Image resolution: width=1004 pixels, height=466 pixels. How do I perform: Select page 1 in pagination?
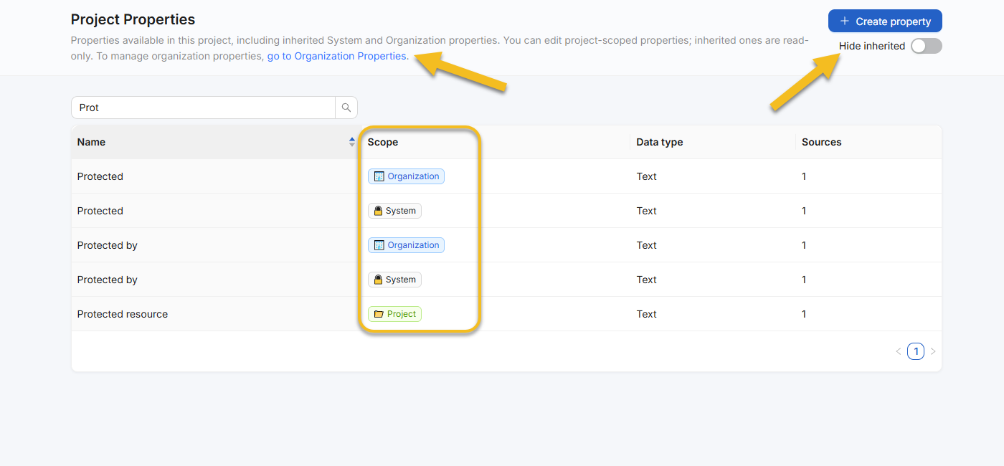[916, 351]
